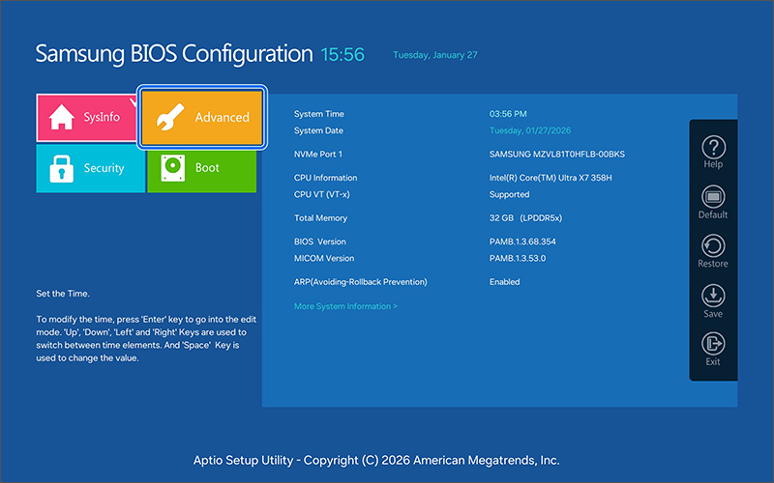The height and width of the screenshot is (483, 774).
Task: Select the Security tab label
Action: (x=104, y=168)
